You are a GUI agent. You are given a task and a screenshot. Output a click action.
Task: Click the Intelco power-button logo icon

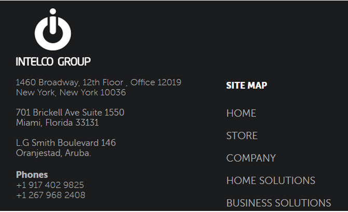click(x=53, y=29)
